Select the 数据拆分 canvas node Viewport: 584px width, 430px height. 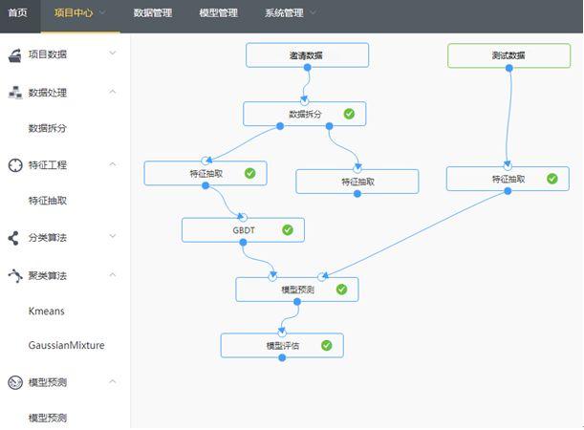(305, 114)
